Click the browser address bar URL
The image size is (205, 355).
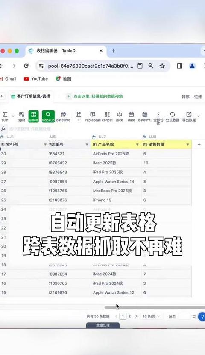[x=91, y=66]
